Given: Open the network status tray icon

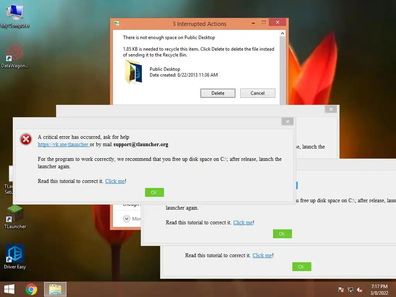Looking at the screenshot, I should tap(350, 290).
